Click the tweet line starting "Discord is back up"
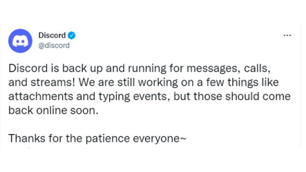This screenshot has height=172, width=306. point(140,68)
